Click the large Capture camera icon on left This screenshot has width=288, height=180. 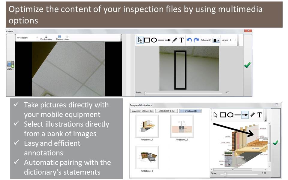10,64
